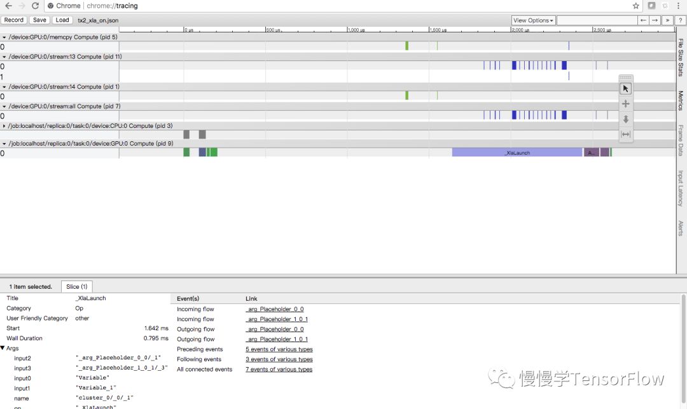Select the pan tool with the cross arrows
The height and width of the screenshot is (409, 687).
point(626,104)
